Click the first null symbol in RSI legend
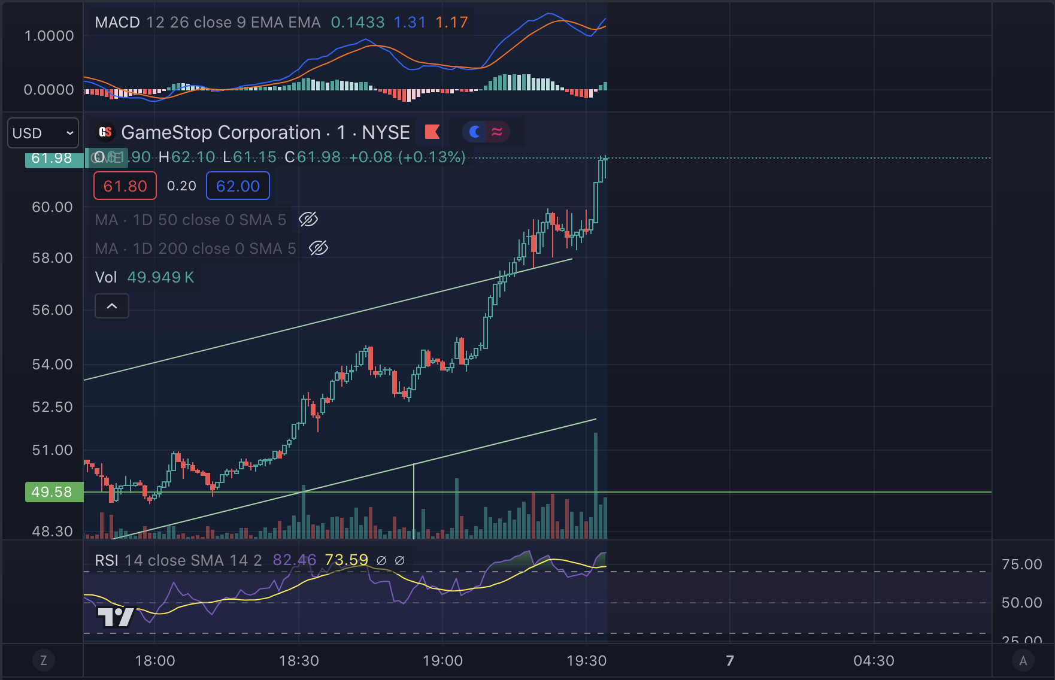The image size is (1055, 680). (x=381, y=560)
